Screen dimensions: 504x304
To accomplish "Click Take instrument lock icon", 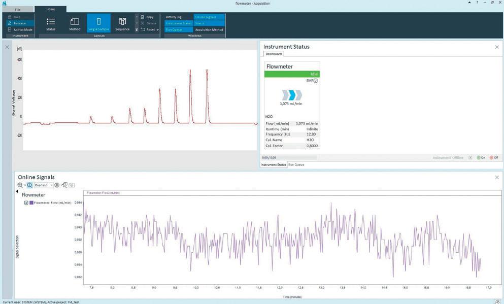I will 10,17.
